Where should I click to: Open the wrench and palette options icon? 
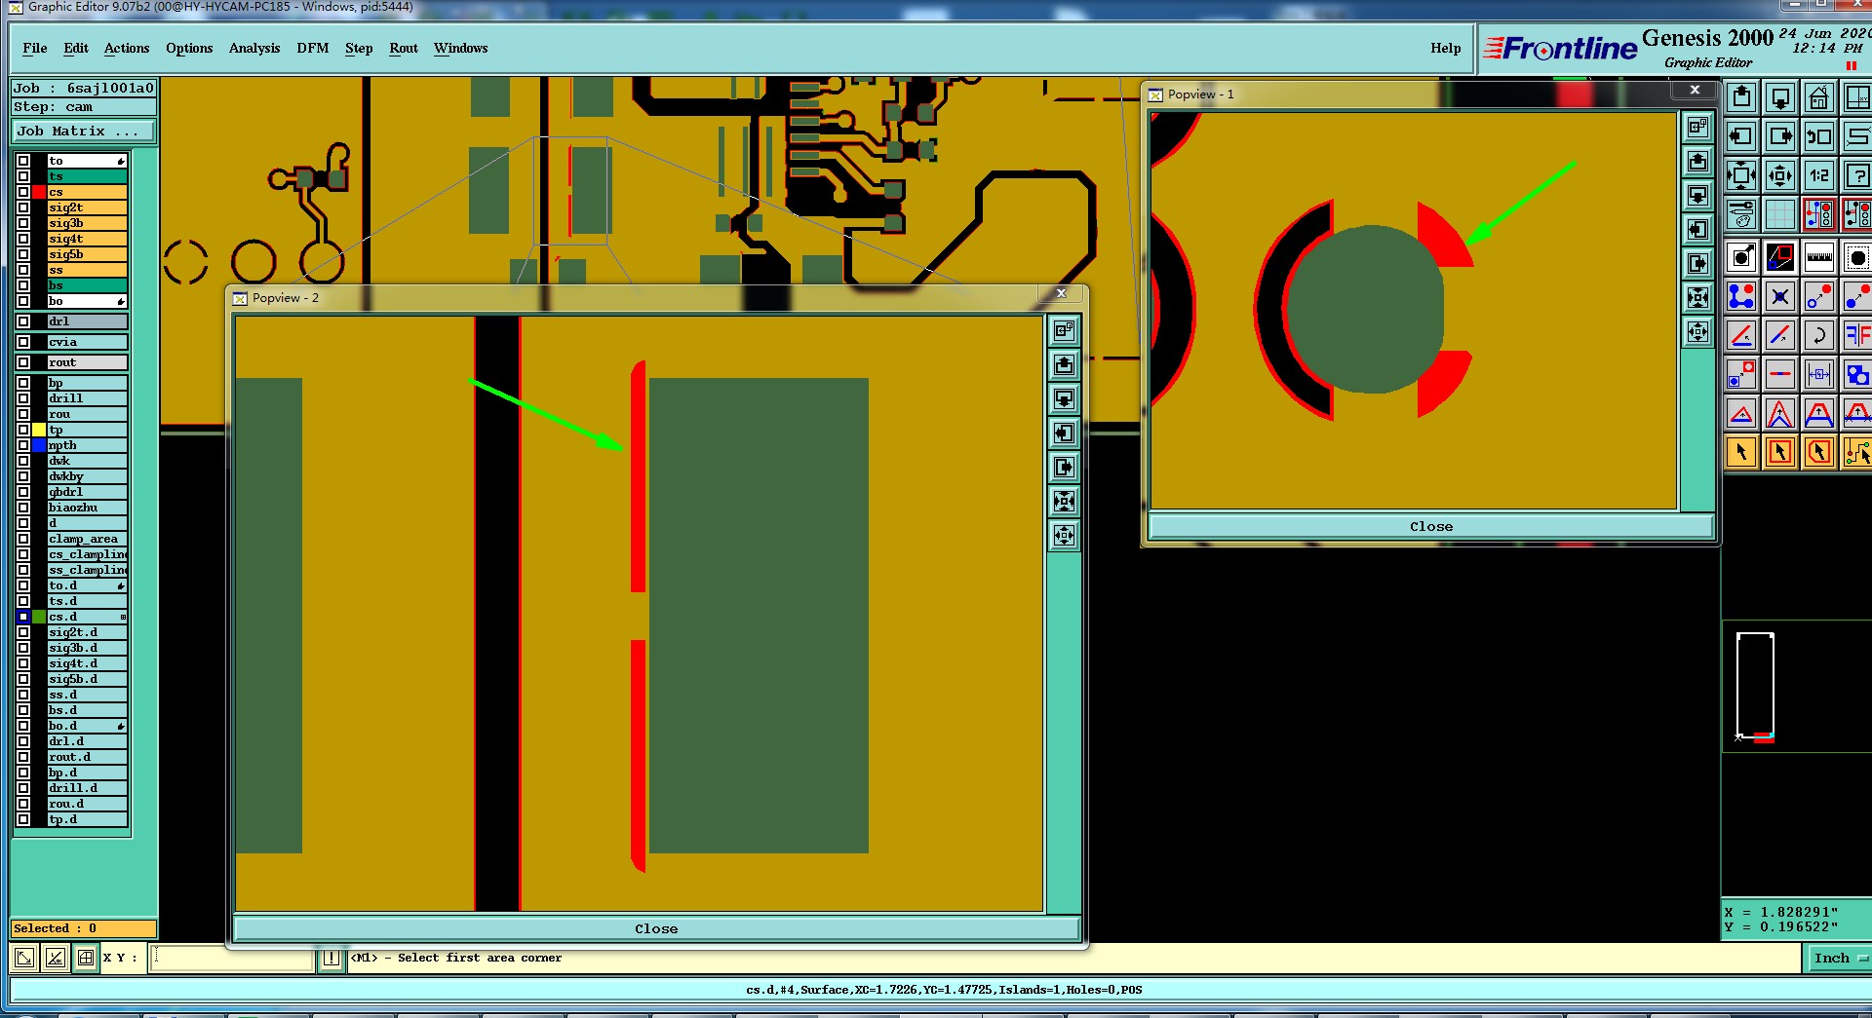point(1741,214)
